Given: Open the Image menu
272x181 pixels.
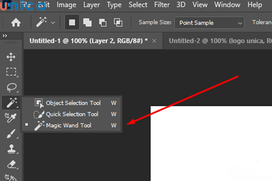Looking at the screenshot, I should (67, 5).
